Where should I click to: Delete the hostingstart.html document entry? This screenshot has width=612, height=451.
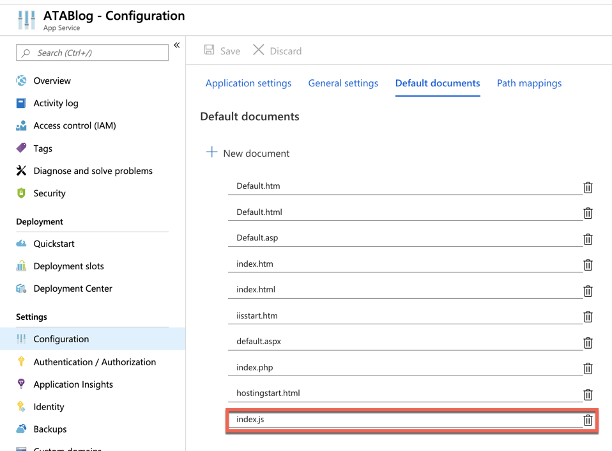[x=588, y=395]
